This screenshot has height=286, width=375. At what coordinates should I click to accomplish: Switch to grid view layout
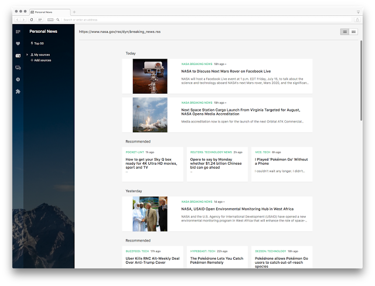click(353, 32)
